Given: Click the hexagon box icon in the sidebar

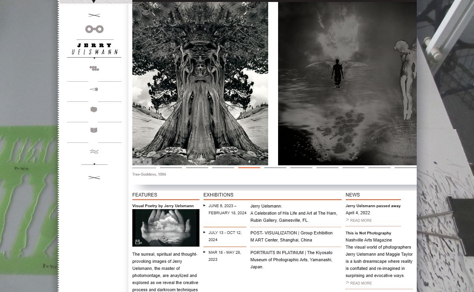Looking at the screenshot, I should click(x=94, y=109).
